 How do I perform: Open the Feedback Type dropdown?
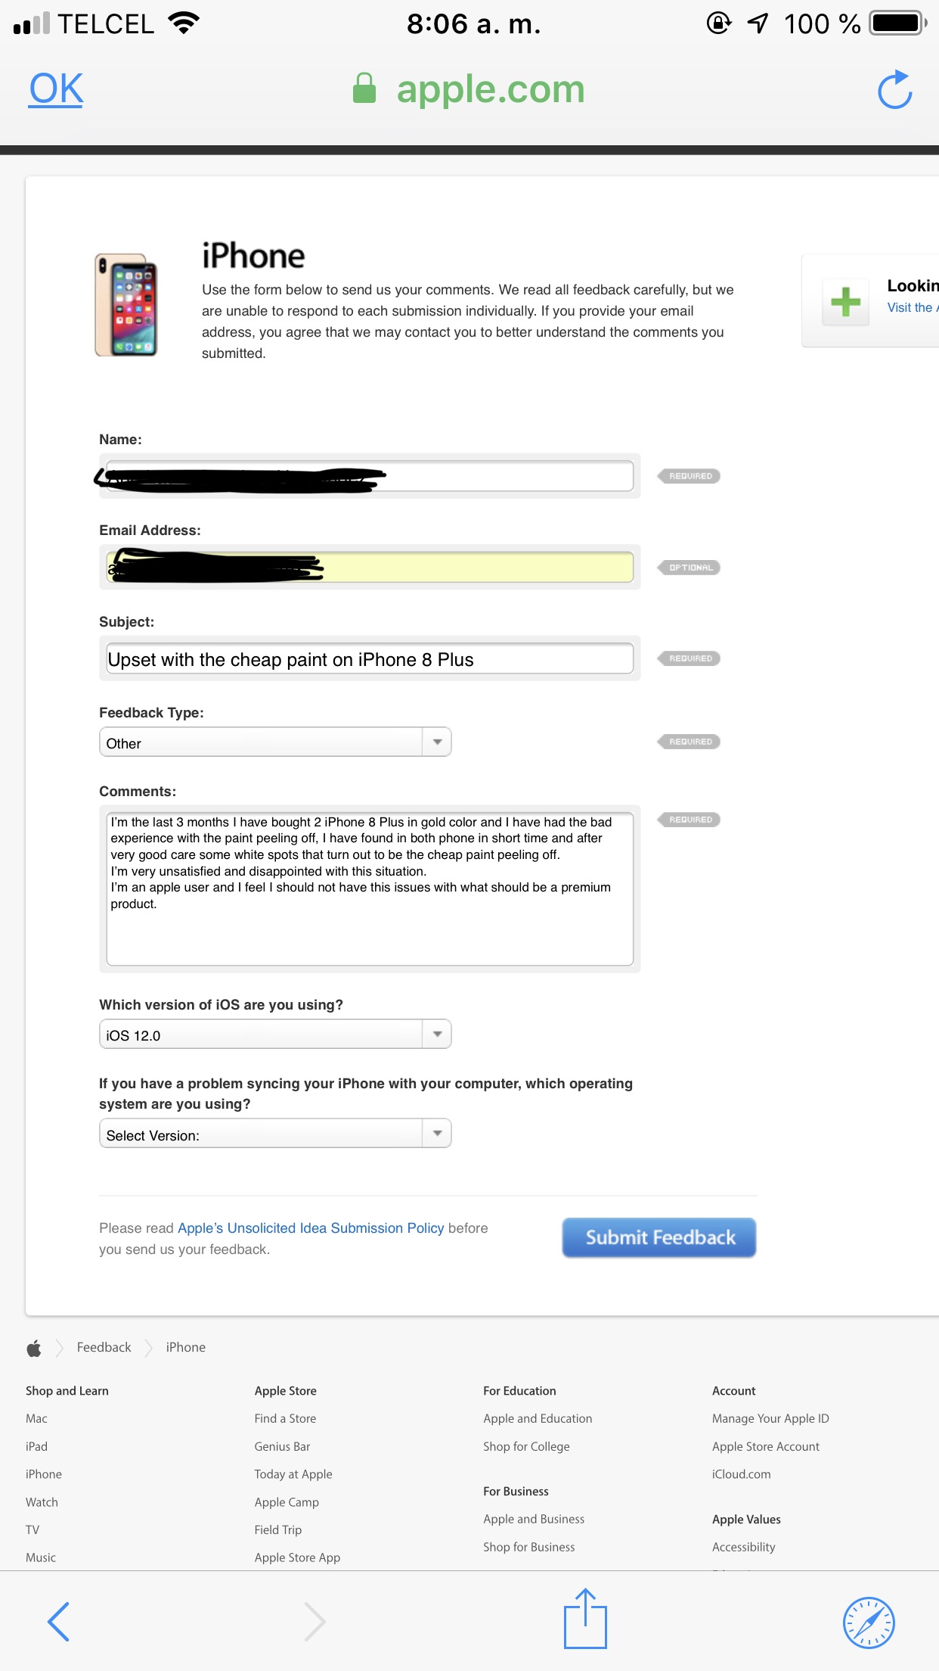(x=275, y=742)
